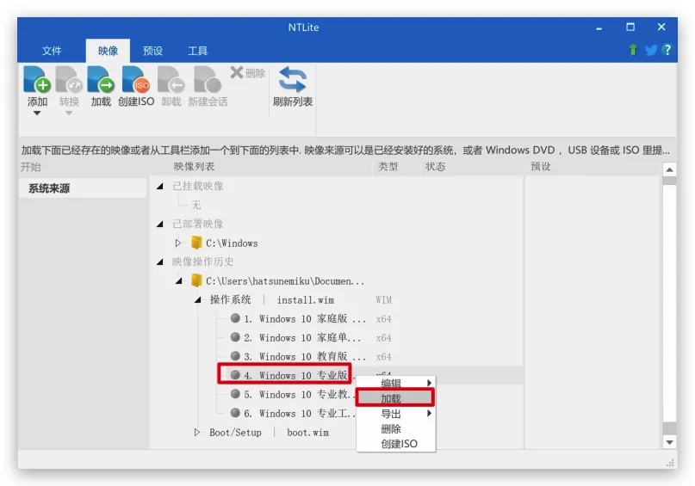Click the 状态 column header
Screen dimensions: 695x486
[435, 166]
